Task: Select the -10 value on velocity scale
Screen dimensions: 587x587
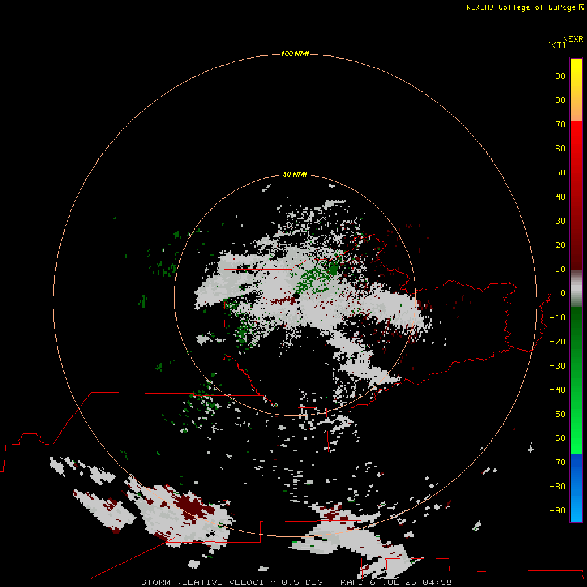Action: 558,318
